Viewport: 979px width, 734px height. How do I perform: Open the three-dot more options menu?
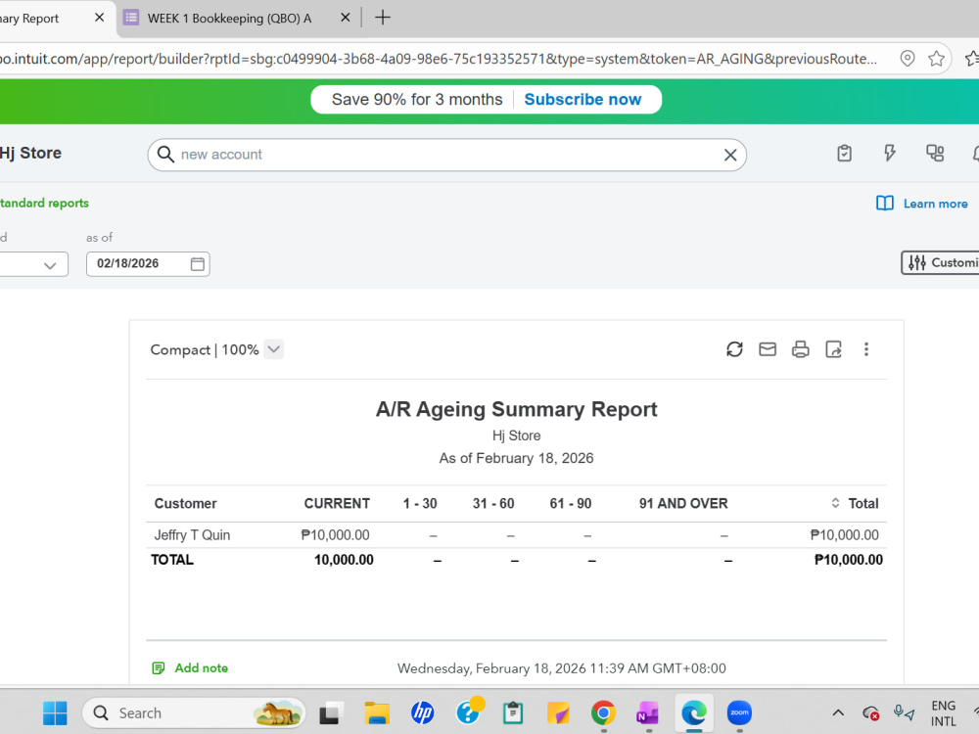tap(866, 349)
